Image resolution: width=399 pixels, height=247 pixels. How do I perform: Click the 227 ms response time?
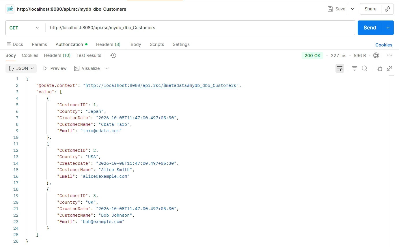point(338,55)
